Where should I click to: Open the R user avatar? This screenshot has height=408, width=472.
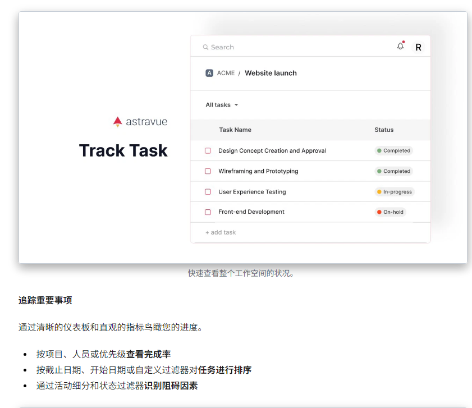click(x=418, y=48)
